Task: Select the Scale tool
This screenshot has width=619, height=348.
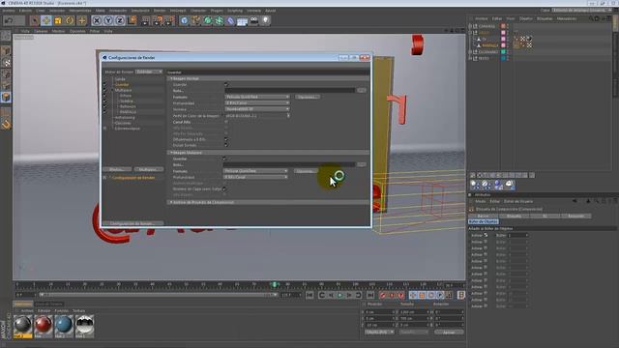Action: pos(58,20)
